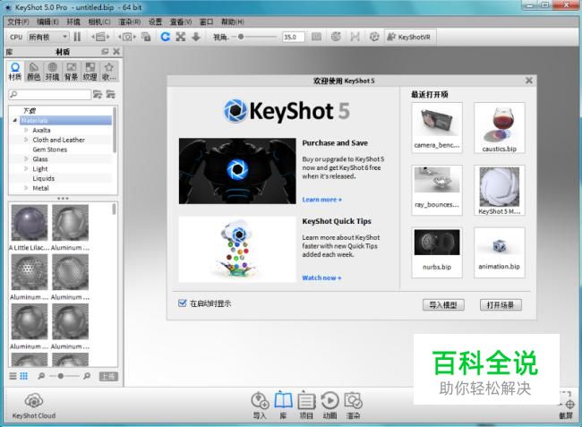Viewport: 582px width, 427px height.
Task: Open KeyShotVR from the toolbar
Action: coord(409,37)
